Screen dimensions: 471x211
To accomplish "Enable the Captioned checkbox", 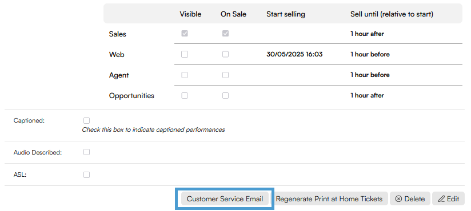I will point(86,120).
